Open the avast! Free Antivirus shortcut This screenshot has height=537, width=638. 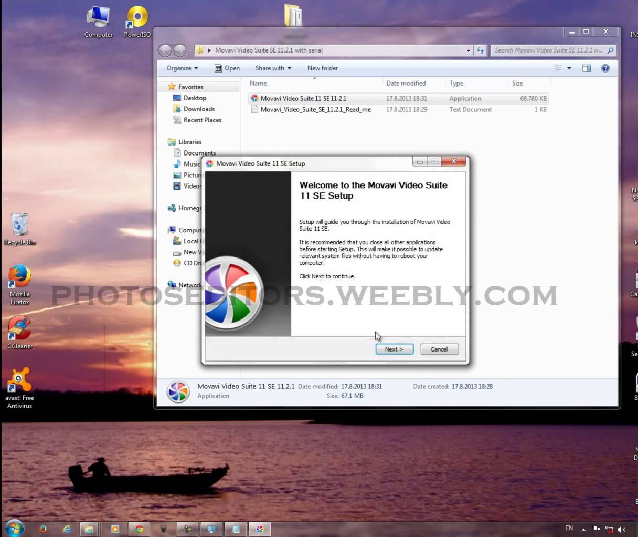20,388
